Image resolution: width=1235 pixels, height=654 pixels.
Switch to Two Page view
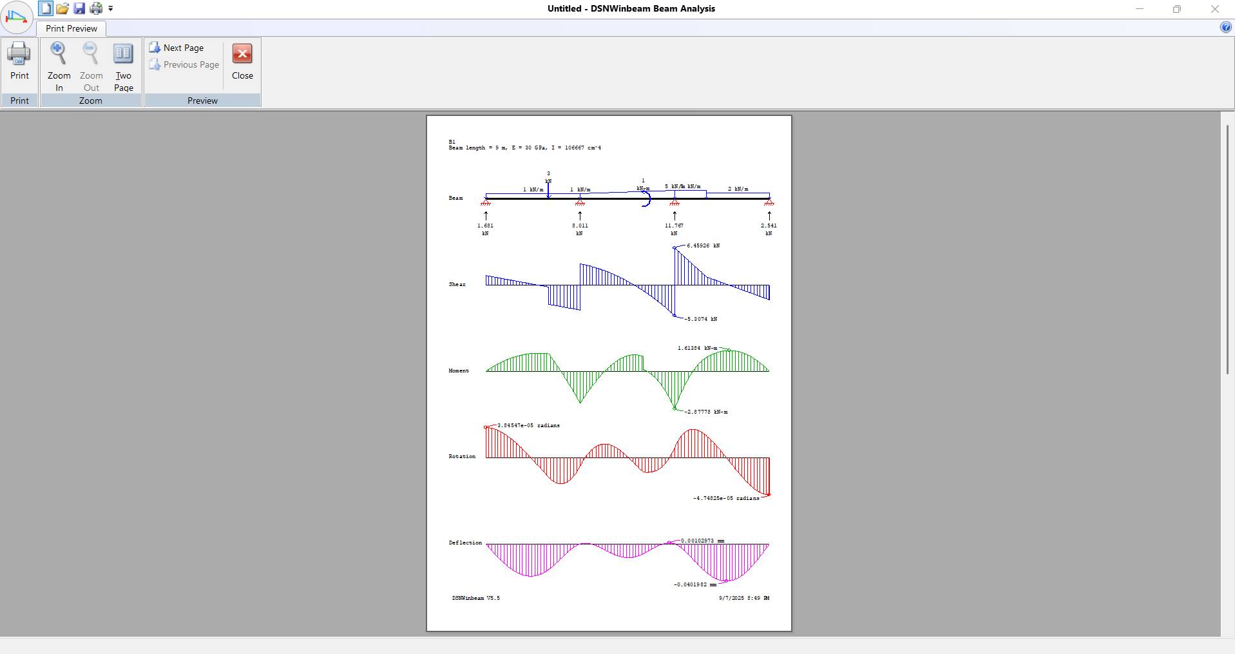123,66
